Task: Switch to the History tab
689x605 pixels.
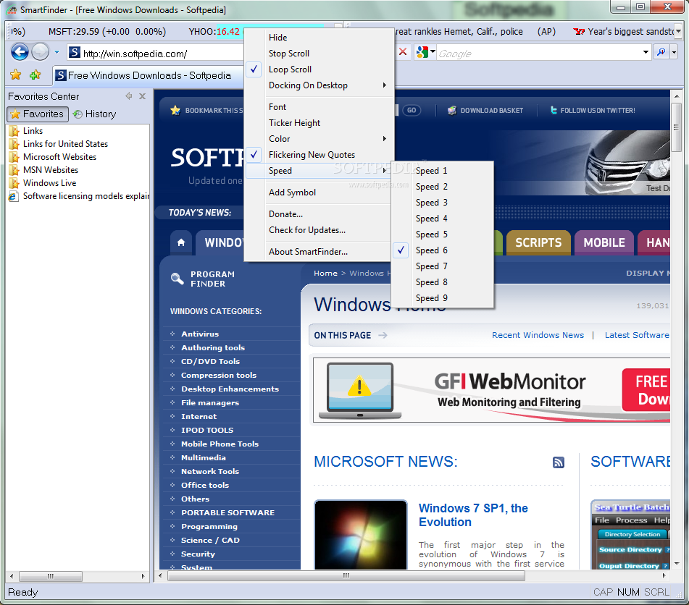Action: (x=94, y=114)
